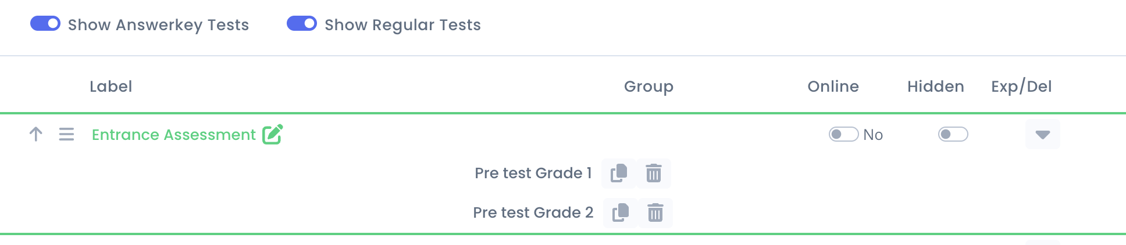The height and width of the screenshot is (245, 1126).
Task: Click the Online column header
Action: pyautogui.click(x=833, y=87)
